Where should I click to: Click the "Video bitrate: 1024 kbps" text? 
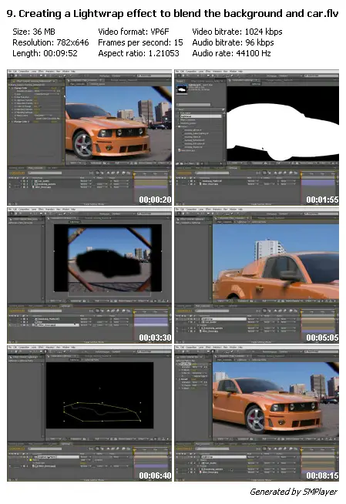pyautogui.click(x=237, y=32)
